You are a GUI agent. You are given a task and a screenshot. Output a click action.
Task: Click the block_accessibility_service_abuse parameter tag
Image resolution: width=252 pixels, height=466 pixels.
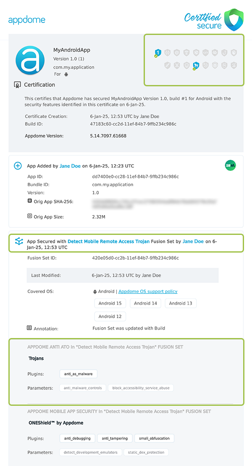coord(141,388)
